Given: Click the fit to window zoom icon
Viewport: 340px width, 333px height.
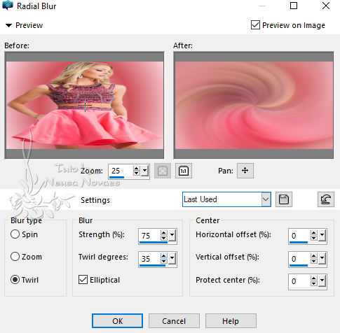Looking at the screenshot, I should click(163, 171).
